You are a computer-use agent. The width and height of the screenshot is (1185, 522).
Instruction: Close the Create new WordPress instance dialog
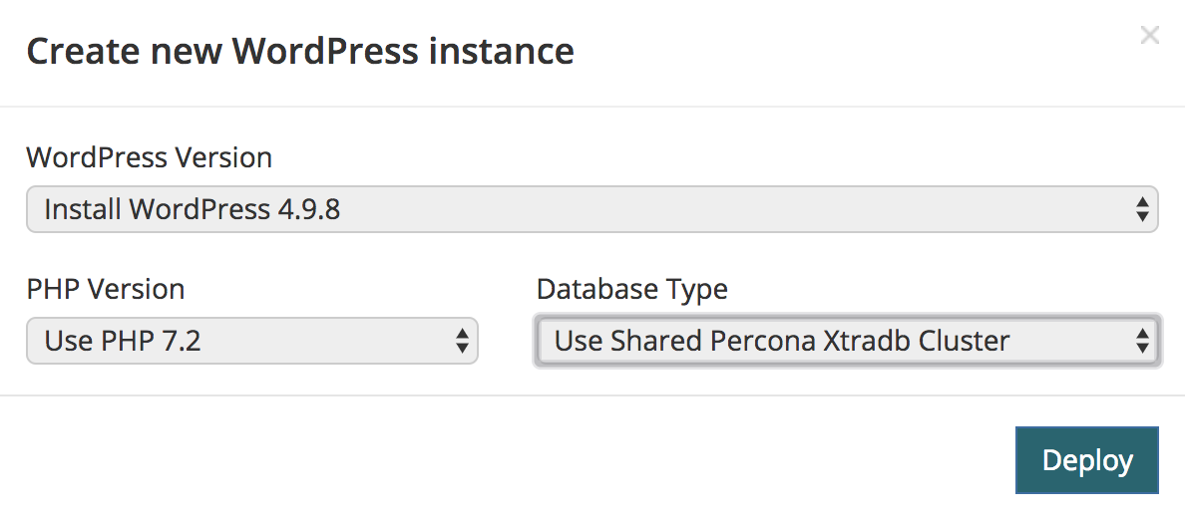pos(1149,36)
